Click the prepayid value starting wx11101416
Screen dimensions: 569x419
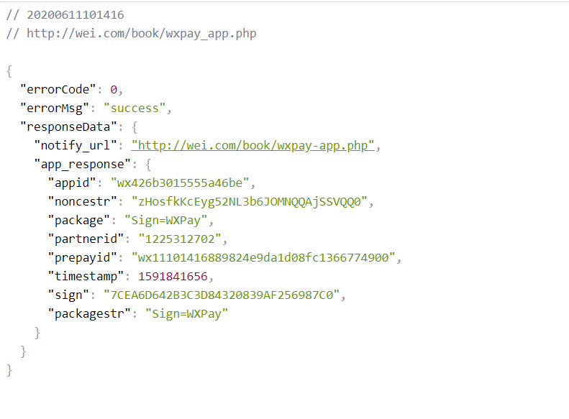point(263,258)
